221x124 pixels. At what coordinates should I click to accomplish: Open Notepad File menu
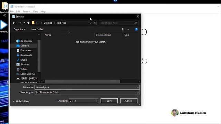pyautogui.click(x=12, y=11)
